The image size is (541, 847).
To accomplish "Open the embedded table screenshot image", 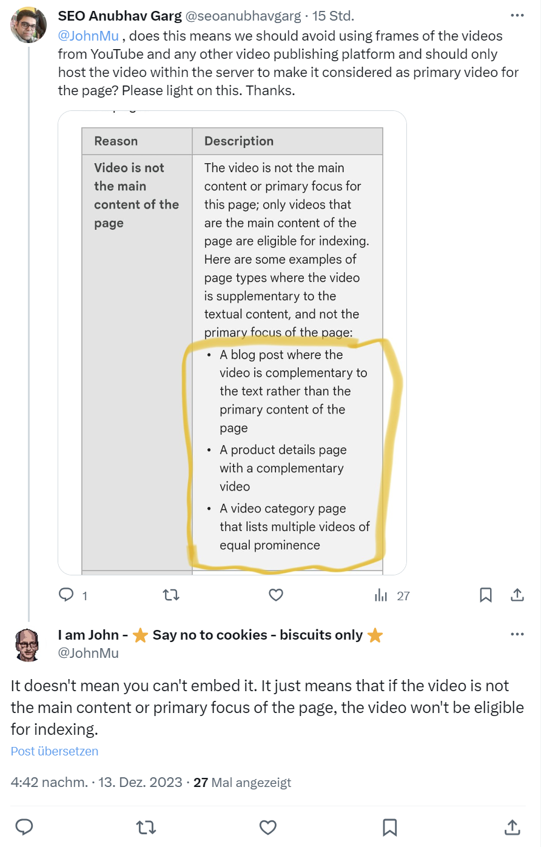I will pyautogui.click(x=232, y=343).
